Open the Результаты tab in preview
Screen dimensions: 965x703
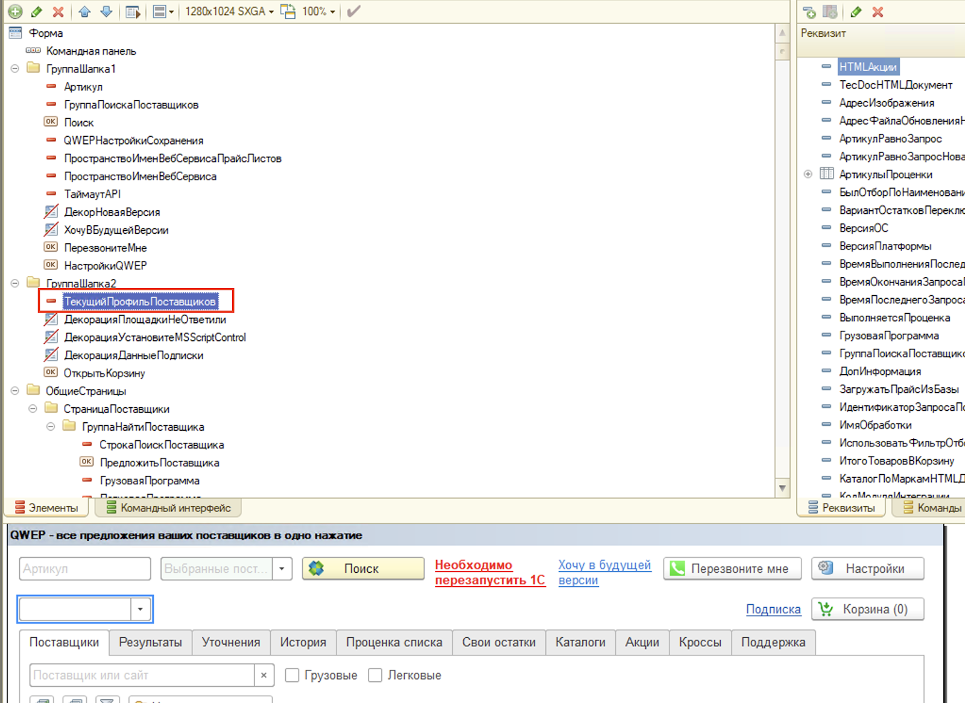click(x=150, y=643)
